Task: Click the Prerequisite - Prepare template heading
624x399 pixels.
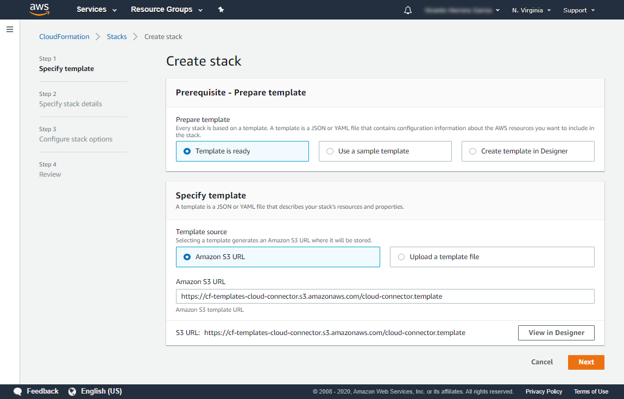Action: click(x=241, y=93)
